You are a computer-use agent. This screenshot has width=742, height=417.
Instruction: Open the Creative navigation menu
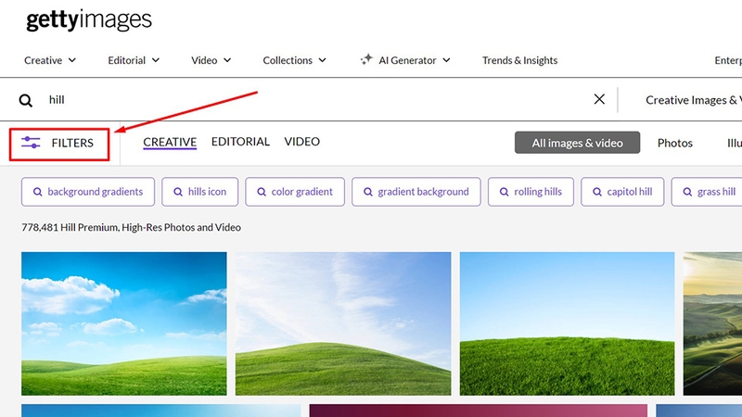50,60
